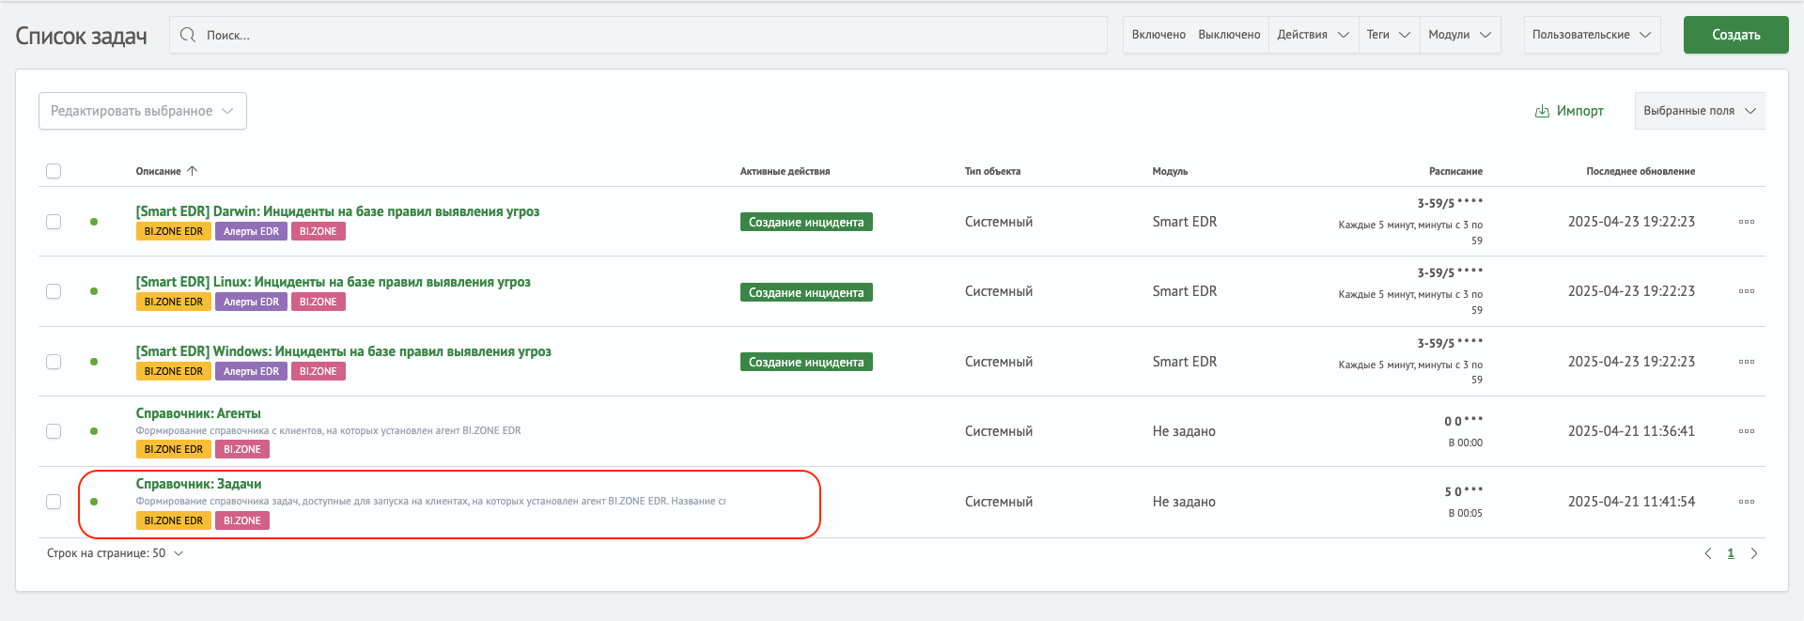Click BI.ZONE EDR tag on Darwin task

coord(174,231)
